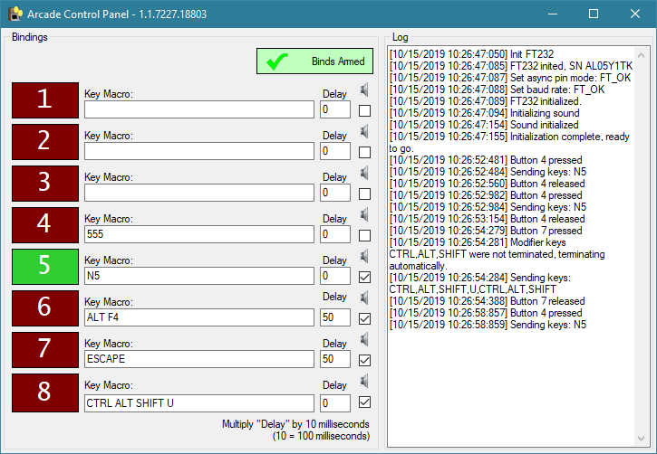Click the Key Macro field containing ESCAPE

199,359
